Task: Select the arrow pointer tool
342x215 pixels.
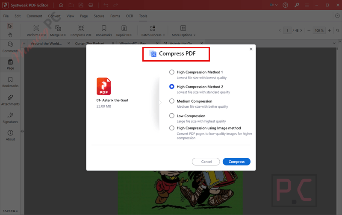Action: (x=10, y=26)
